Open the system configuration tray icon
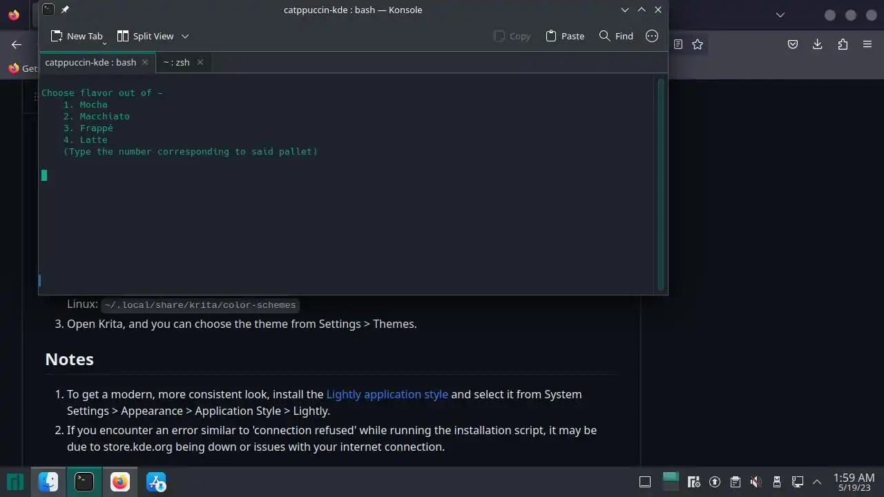 pyautogui.click(x=694, y=482)
